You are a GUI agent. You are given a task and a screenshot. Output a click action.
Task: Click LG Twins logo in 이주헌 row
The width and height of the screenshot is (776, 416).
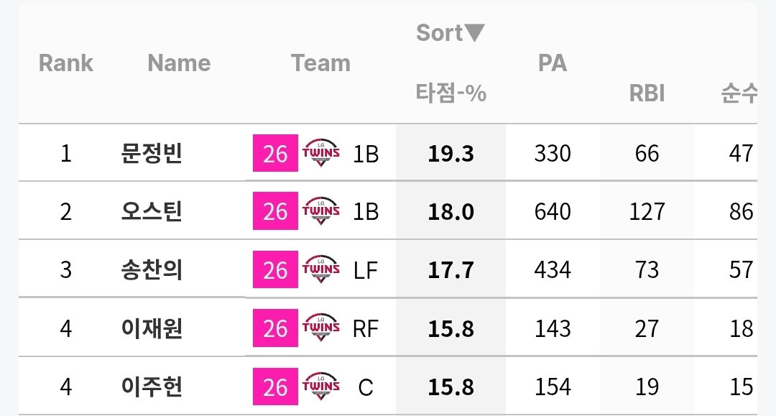click(x=320, y=387)
